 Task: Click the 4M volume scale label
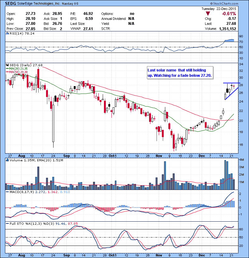[242, 159]
